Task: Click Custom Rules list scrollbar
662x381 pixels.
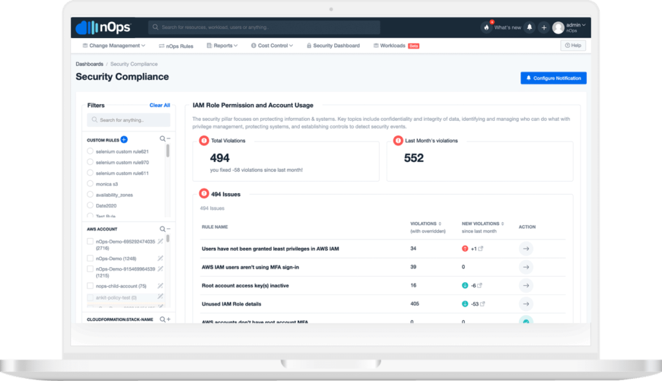Action: tap(167, 150)
